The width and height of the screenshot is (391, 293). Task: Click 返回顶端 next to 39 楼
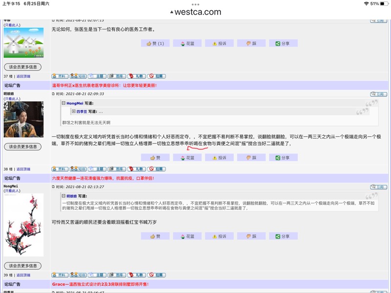23,275
